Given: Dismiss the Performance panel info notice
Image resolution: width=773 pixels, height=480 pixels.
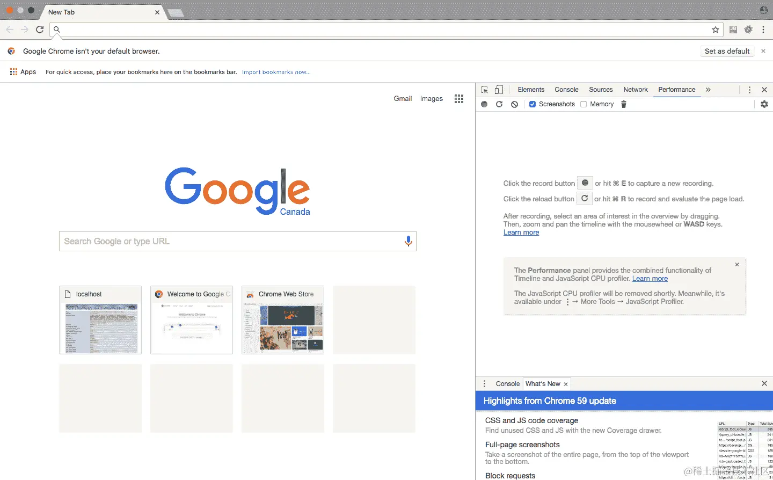Looking at the screenshot, I should tap(737, 265).
